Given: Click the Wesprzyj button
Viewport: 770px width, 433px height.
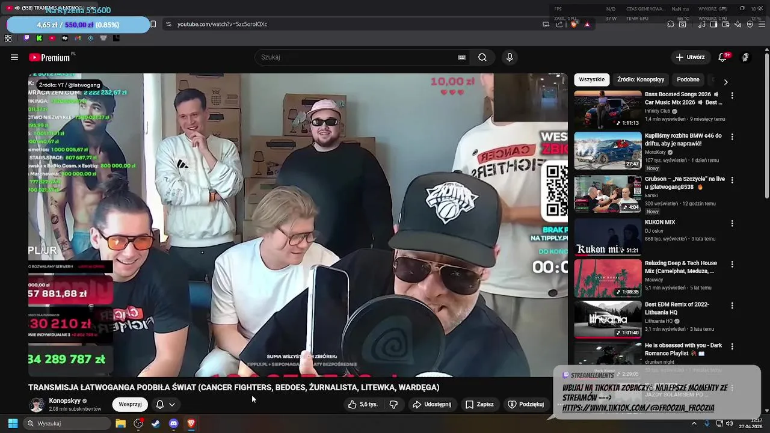Looking at the screenshot, I should [130, 405].
